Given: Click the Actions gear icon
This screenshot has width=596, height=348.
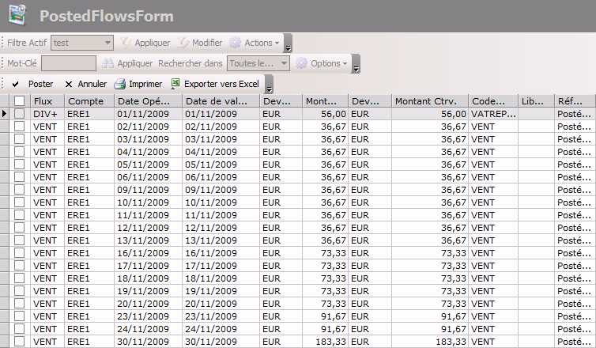Looking at the screenshot, I should click(x=236, y=43).
